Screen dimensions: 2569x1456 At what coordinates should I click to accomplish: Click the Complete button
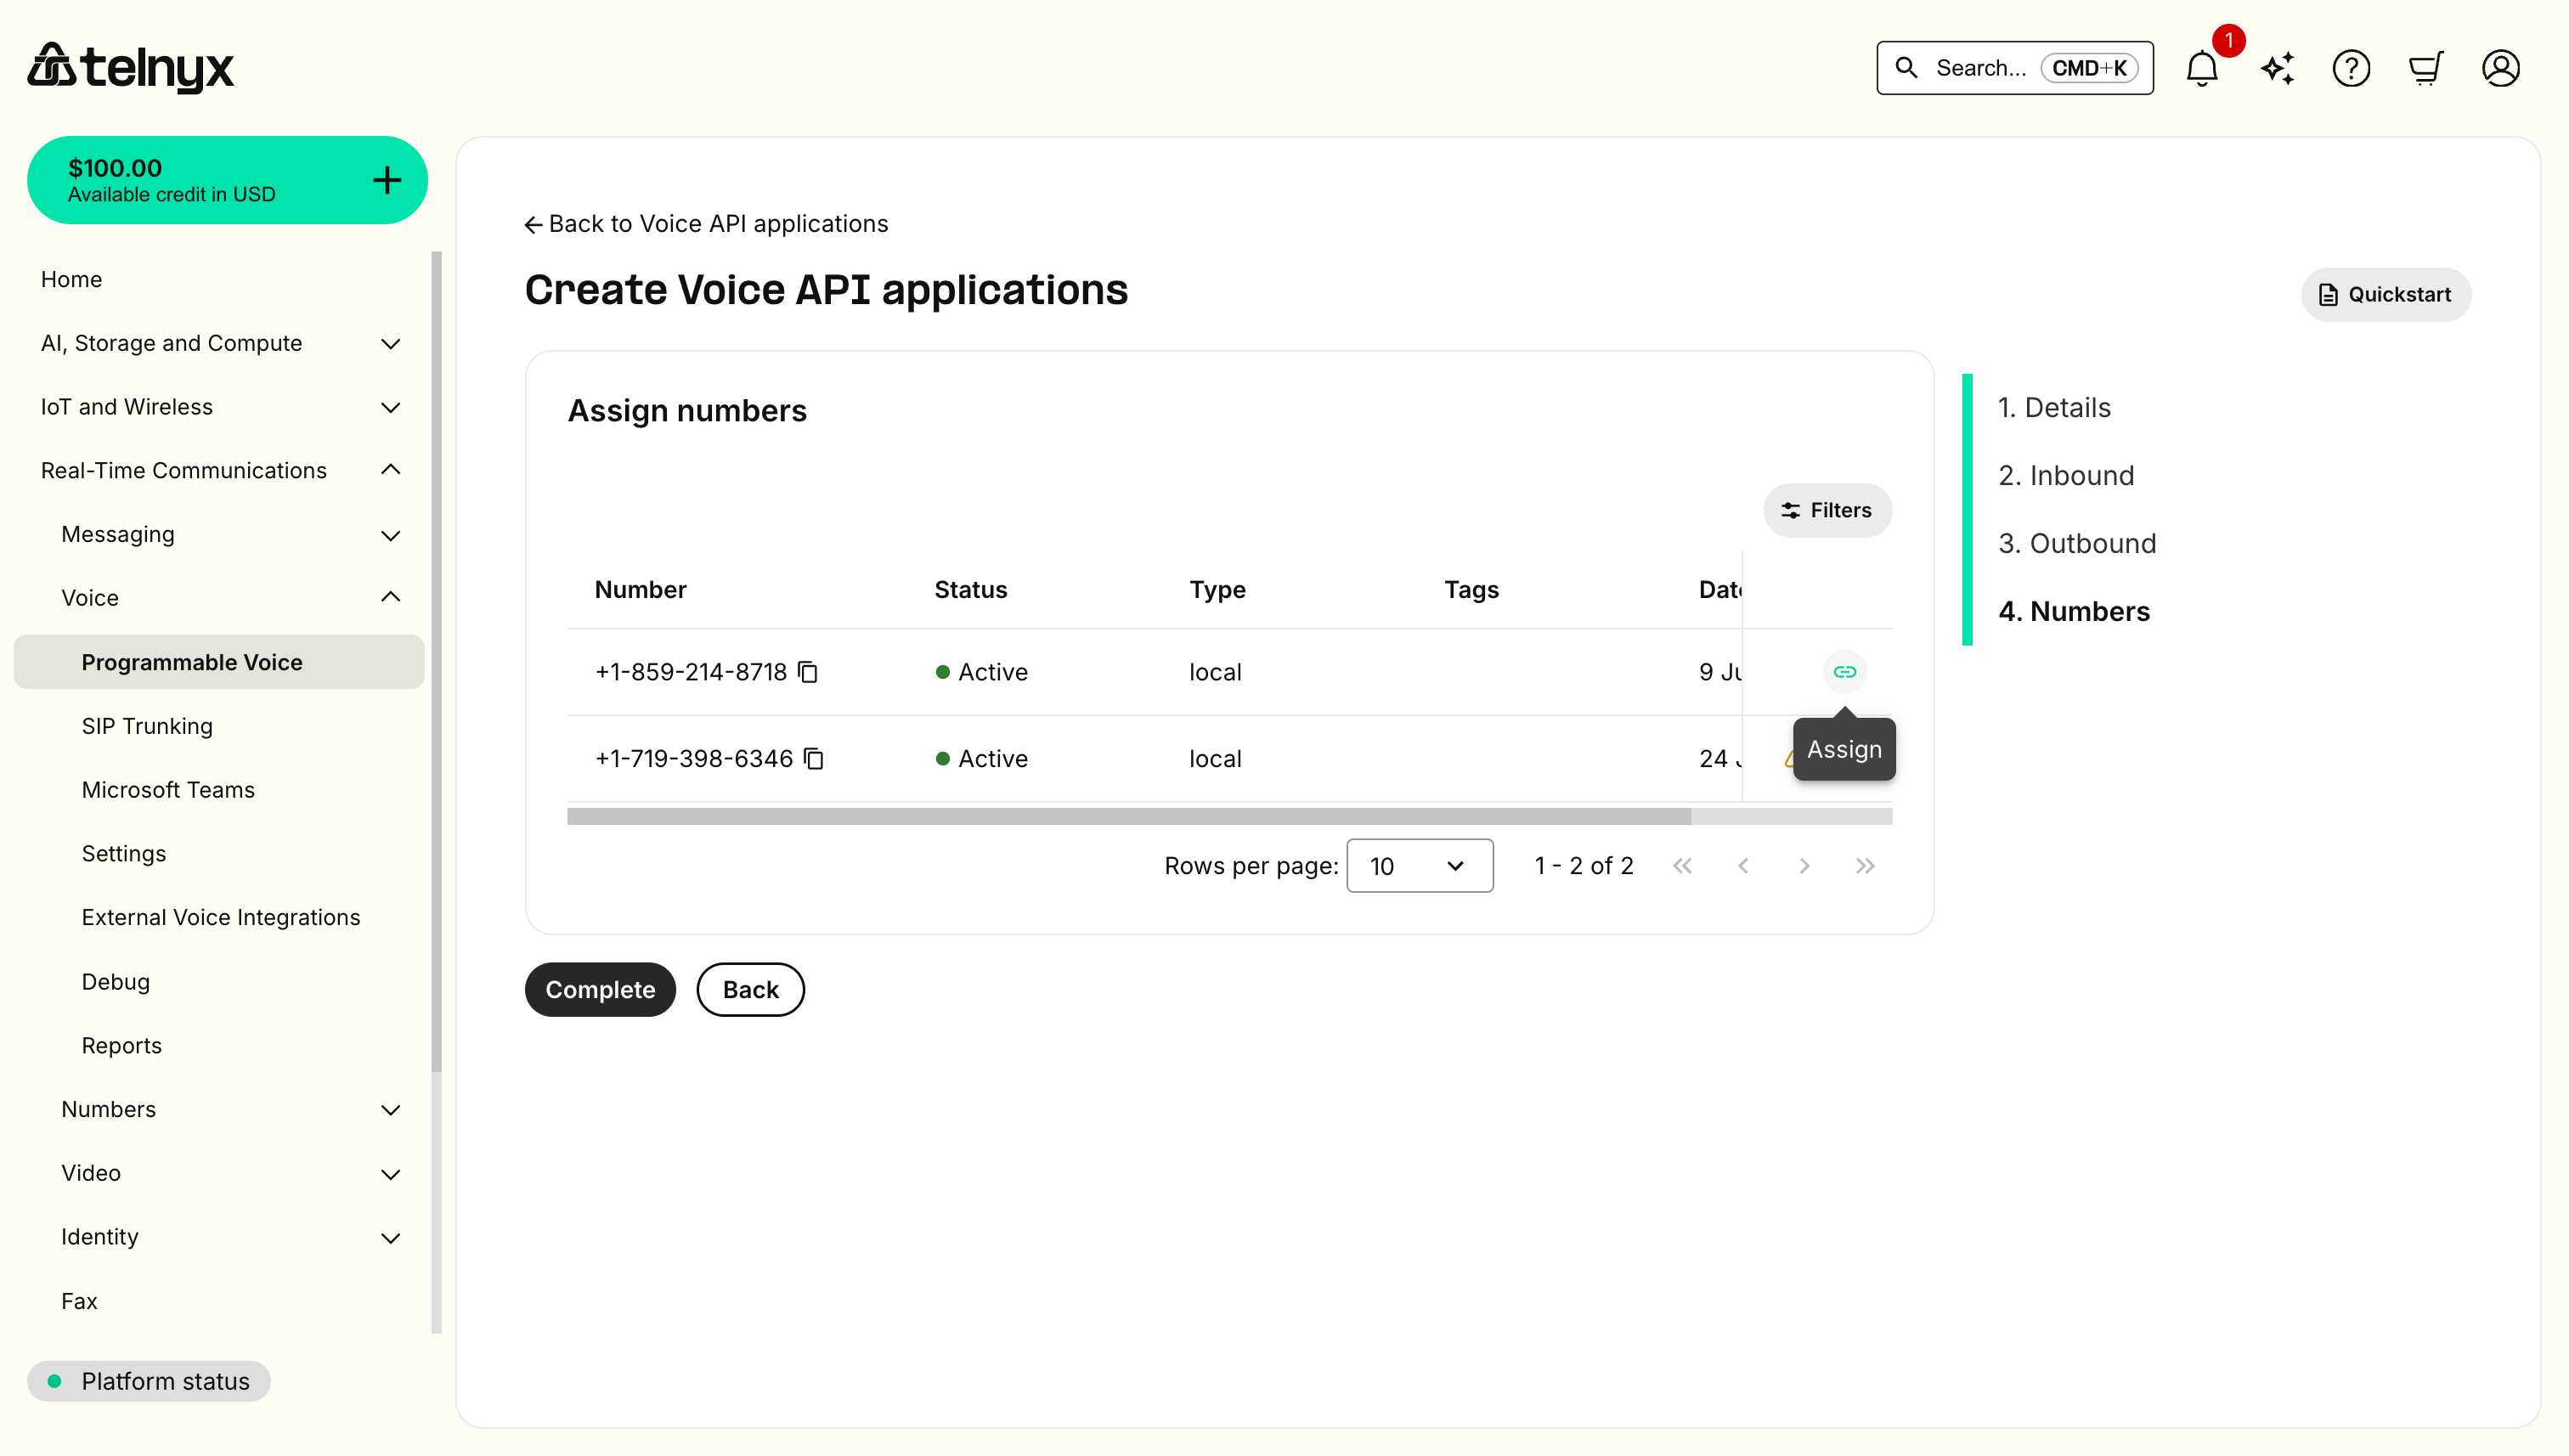(599, 989)
